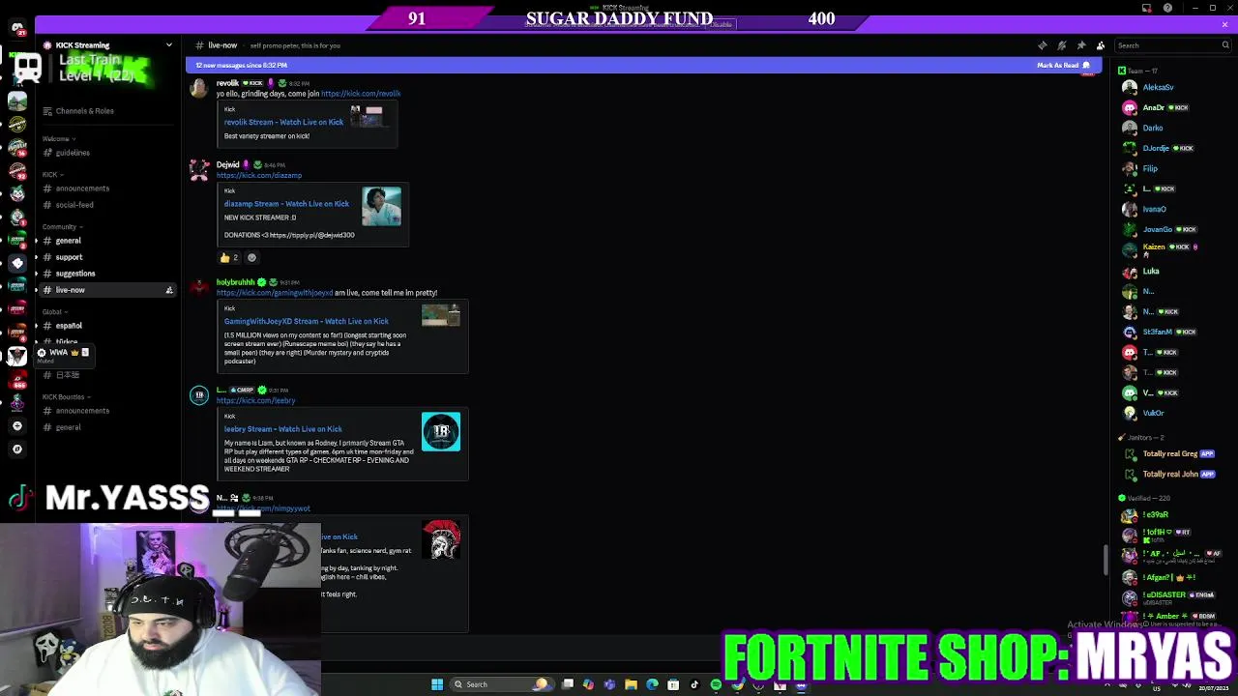Open revolik user avatar
Image resolution: width=1238 pixels, height=696 pixels.
[x=198, y=88]
